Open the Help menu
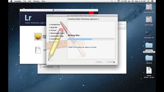 click(x=43, y=1)
